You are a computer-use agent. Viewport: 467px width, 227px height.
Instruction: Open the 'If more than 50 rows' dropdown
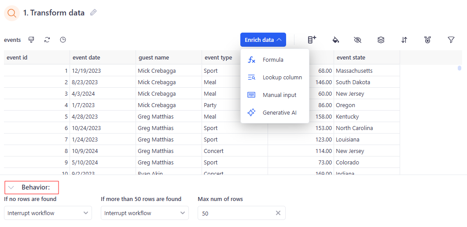(x=145, y=213)
